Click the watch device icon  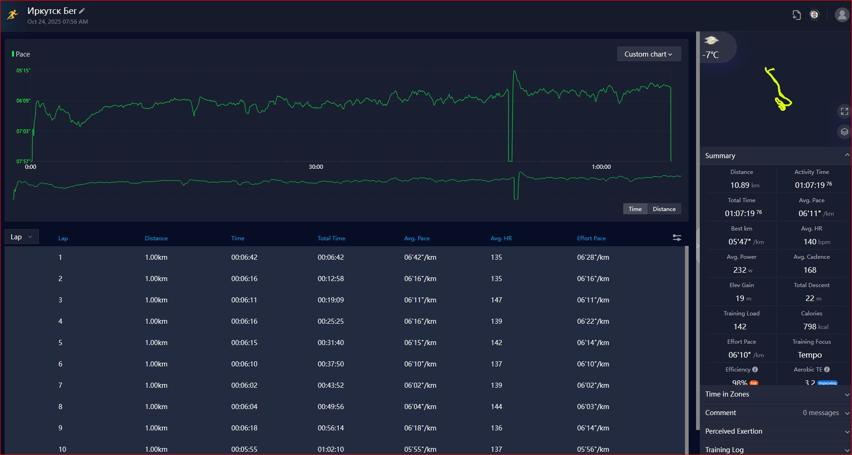pos(814,15)
